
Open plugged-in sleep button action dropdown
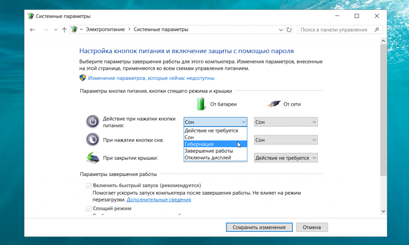coord(286,140)
